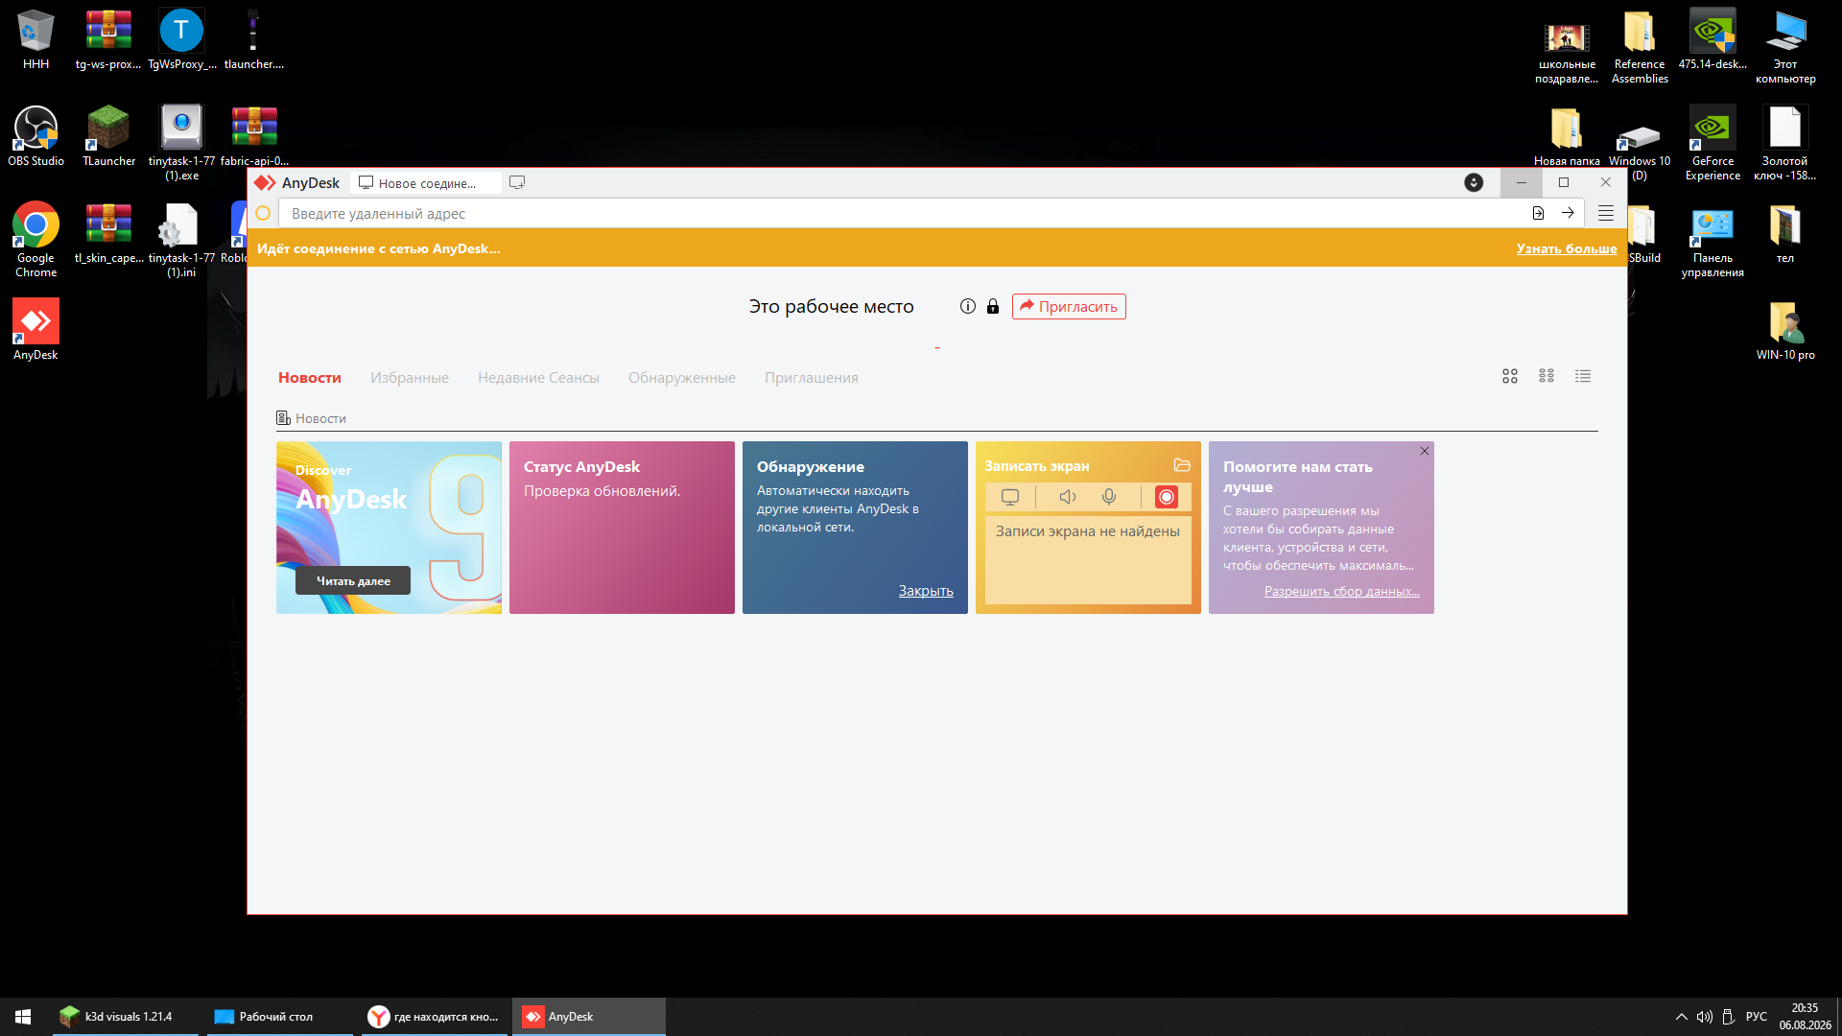Click the volume icon in system tray
Screen dimensions: 1842x1036
pos(1705,1017)
